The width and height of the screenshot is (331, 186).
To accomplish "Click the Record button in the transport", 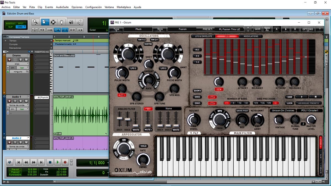I will (x=65, y=162).
